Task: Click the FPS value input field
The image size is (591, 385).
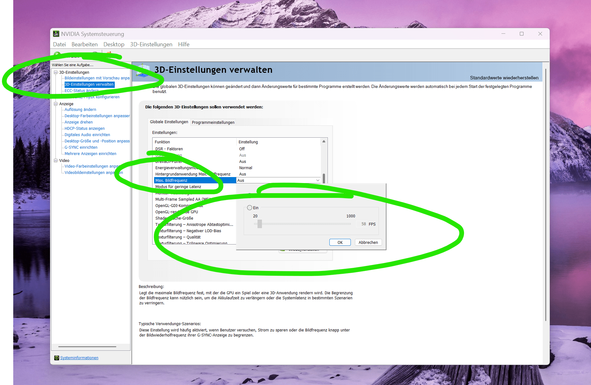Action: 362,224
